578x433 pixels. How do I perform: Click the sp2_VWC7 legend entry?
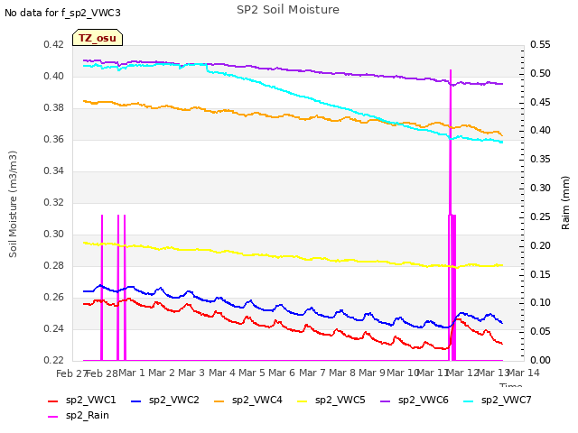498,400
